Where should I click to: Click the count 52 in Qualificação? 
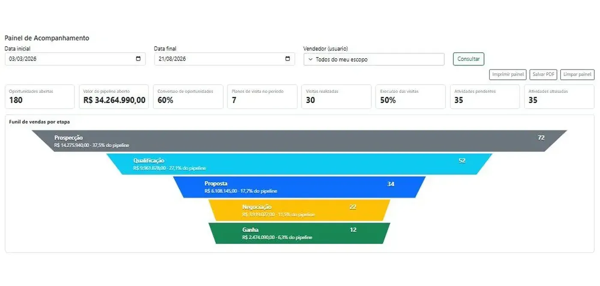point(462,161)
